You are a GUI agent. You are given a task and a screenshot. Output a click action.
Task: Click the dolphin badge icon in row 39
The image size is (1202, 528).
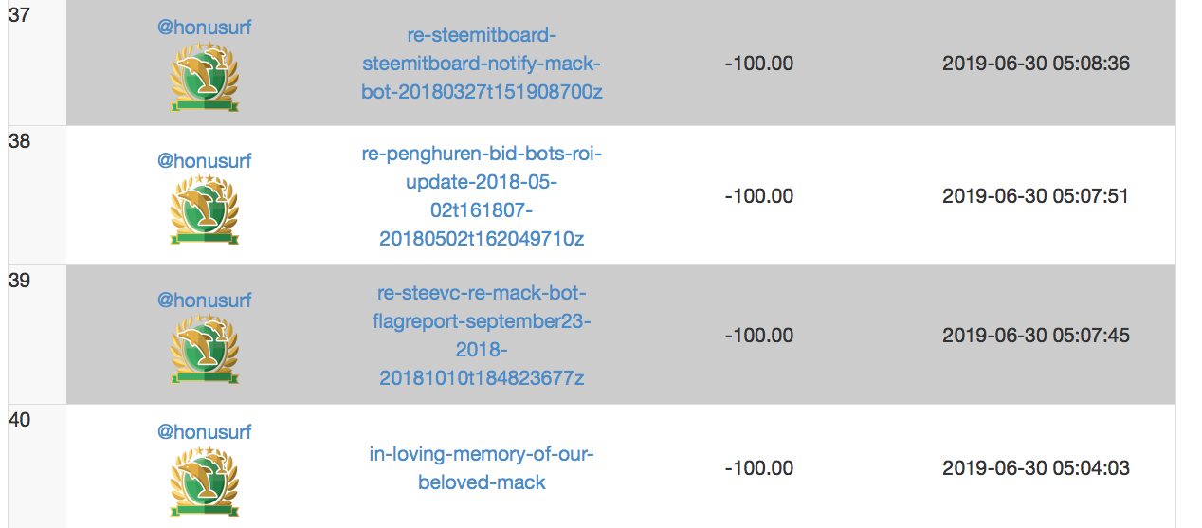204,349
